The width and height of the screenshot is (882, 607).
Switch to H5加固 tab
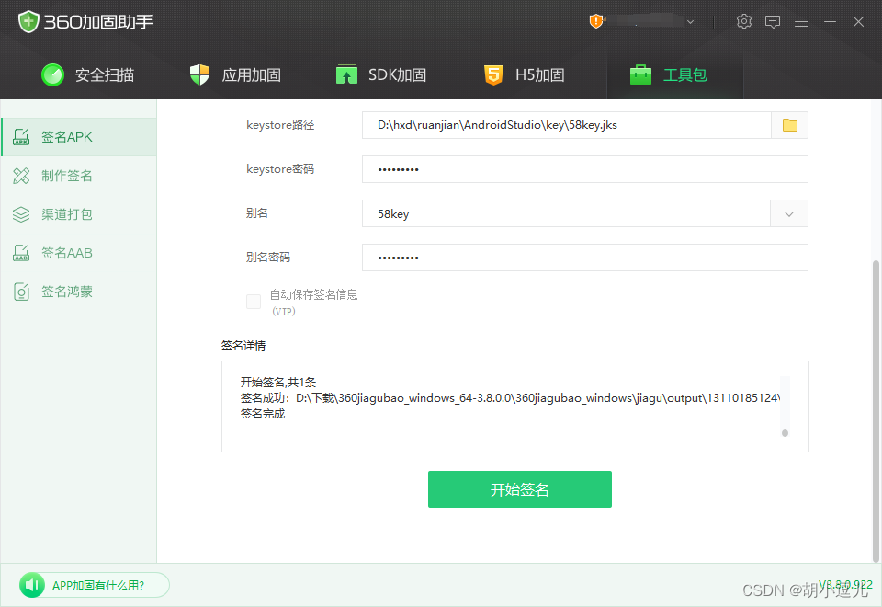525,74
